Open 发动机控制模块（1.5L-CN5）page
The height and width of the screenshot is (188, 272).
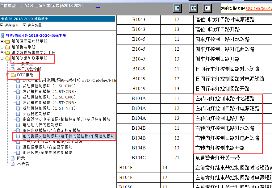click(x=49, y=86)
